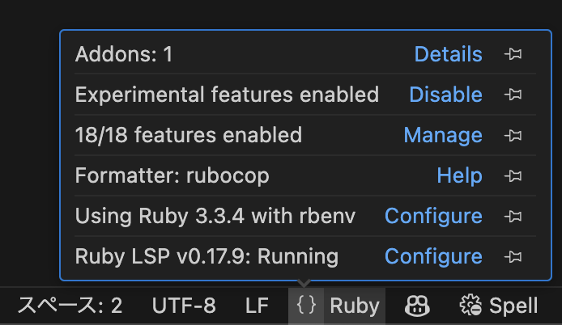Pin the Formatter rubocop row
Viewport: 562px width, 325px height.
[513, 175]
